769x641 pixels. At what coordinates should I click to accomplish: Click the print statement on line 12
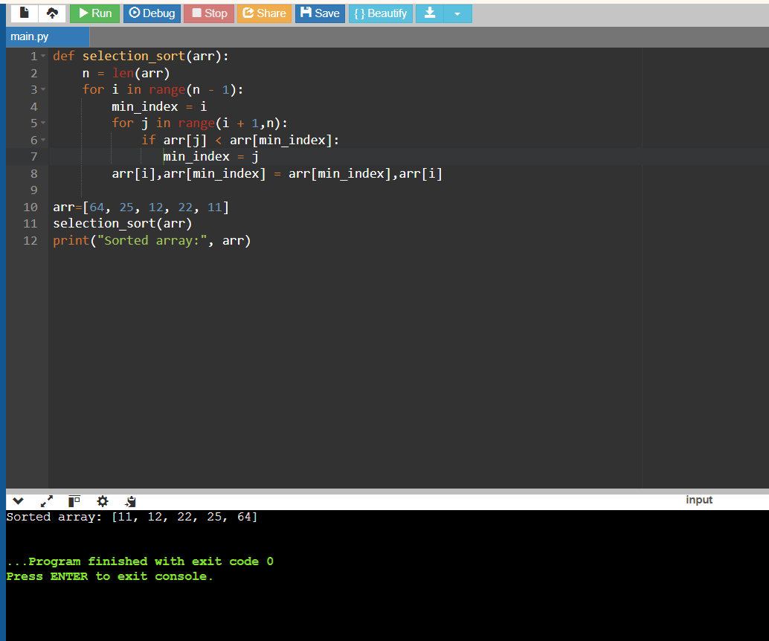point(152,241)
